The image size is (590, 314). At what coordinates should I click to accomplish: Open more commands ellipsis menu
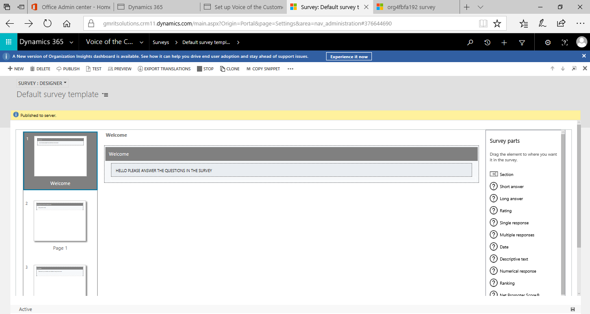pyautogui.click(x=290, y=69)
